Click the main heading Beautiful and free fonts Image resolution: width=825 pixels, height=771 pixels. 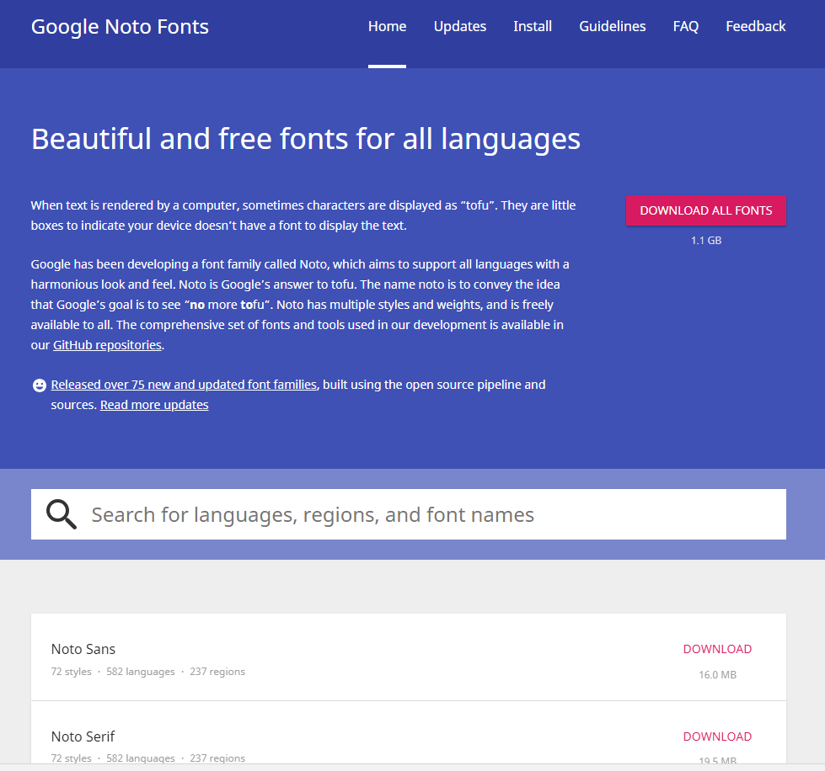pos(306,139)
